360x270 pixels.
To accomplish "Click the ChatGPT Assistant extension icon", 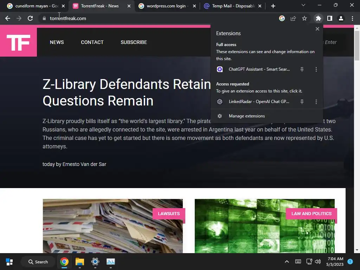I will (220, 69).
